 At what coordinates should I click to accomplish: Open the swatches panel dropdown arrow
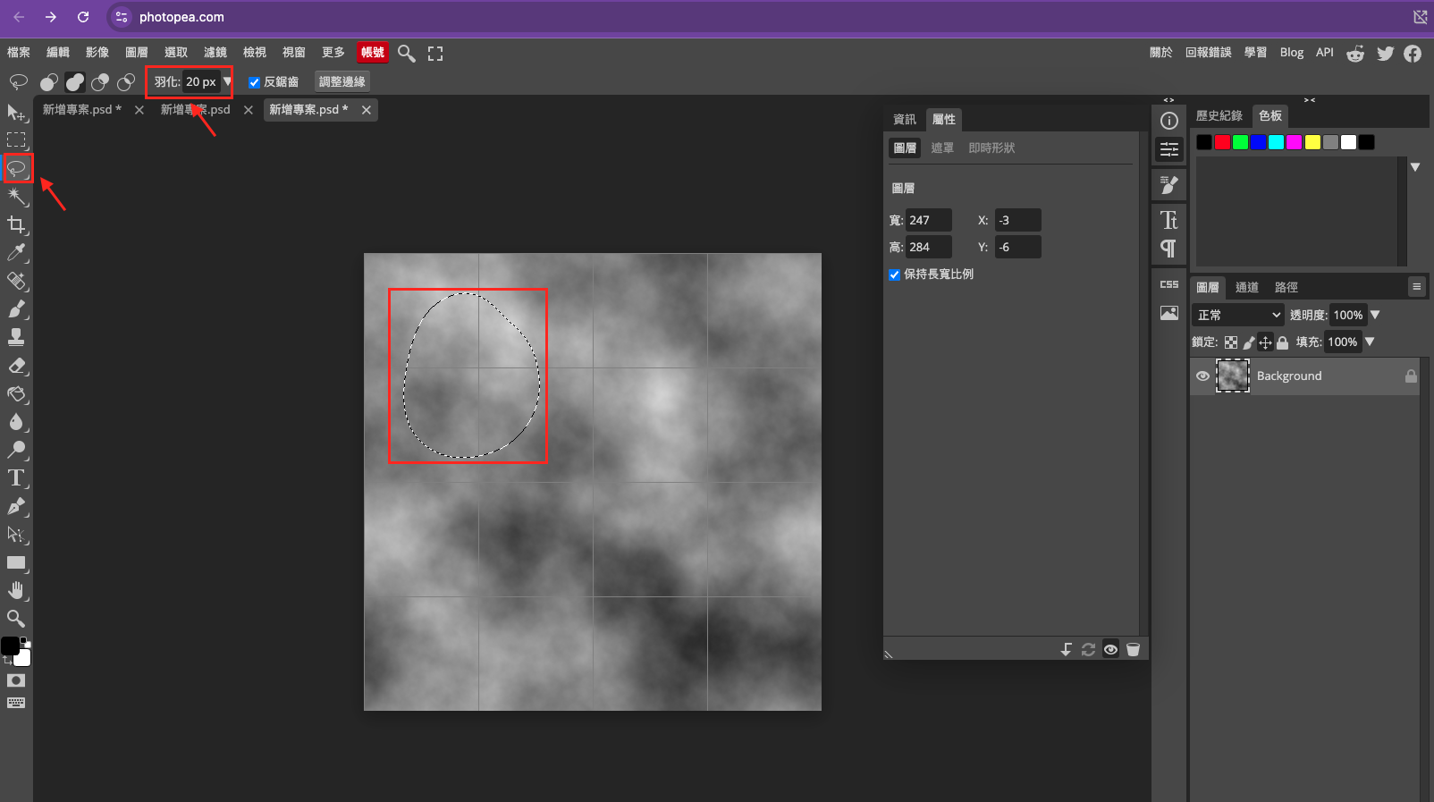click(1415, 167)
